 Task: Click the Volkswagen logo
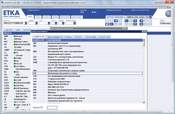coord(168,14)
